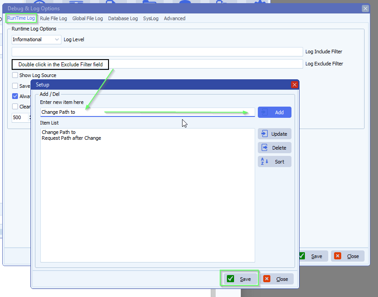Click Close in Debug & Log Options
Screen dimensions: 378x297
coord(348,256)
